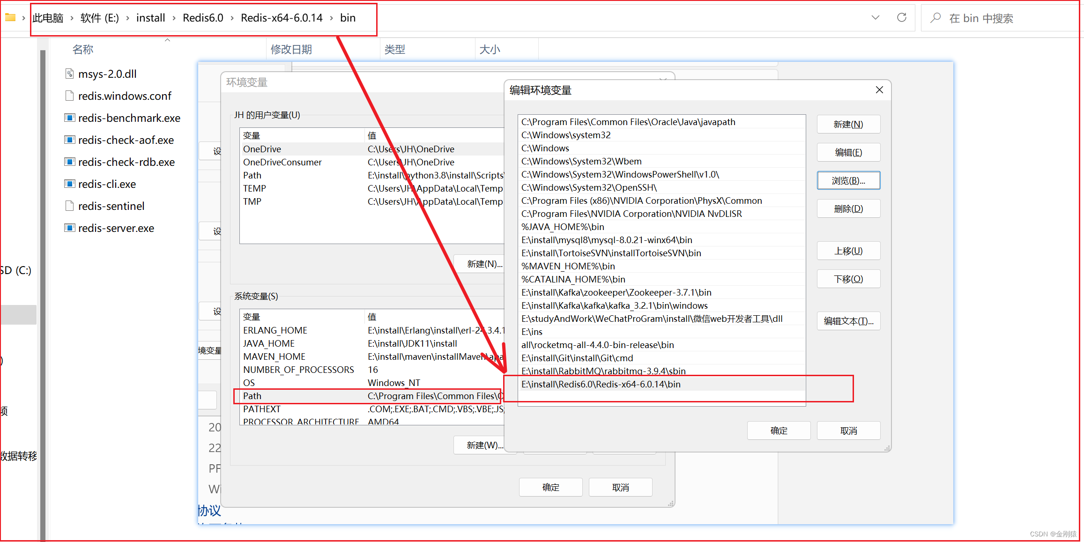Screen dimensions: 1084x542
Task: Click the install breadcrumb segment
Action: coord(150,18)
